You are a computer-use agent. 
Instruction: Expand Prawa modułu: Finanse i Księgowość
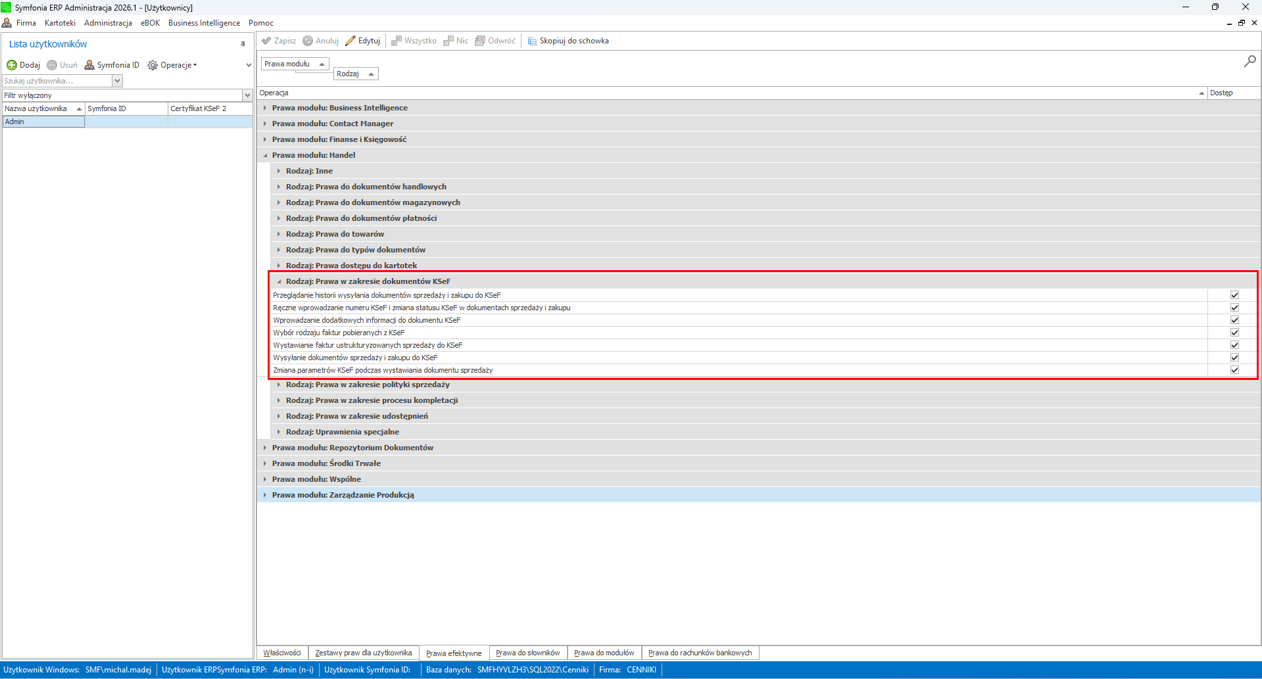click(x=265, y=139)
